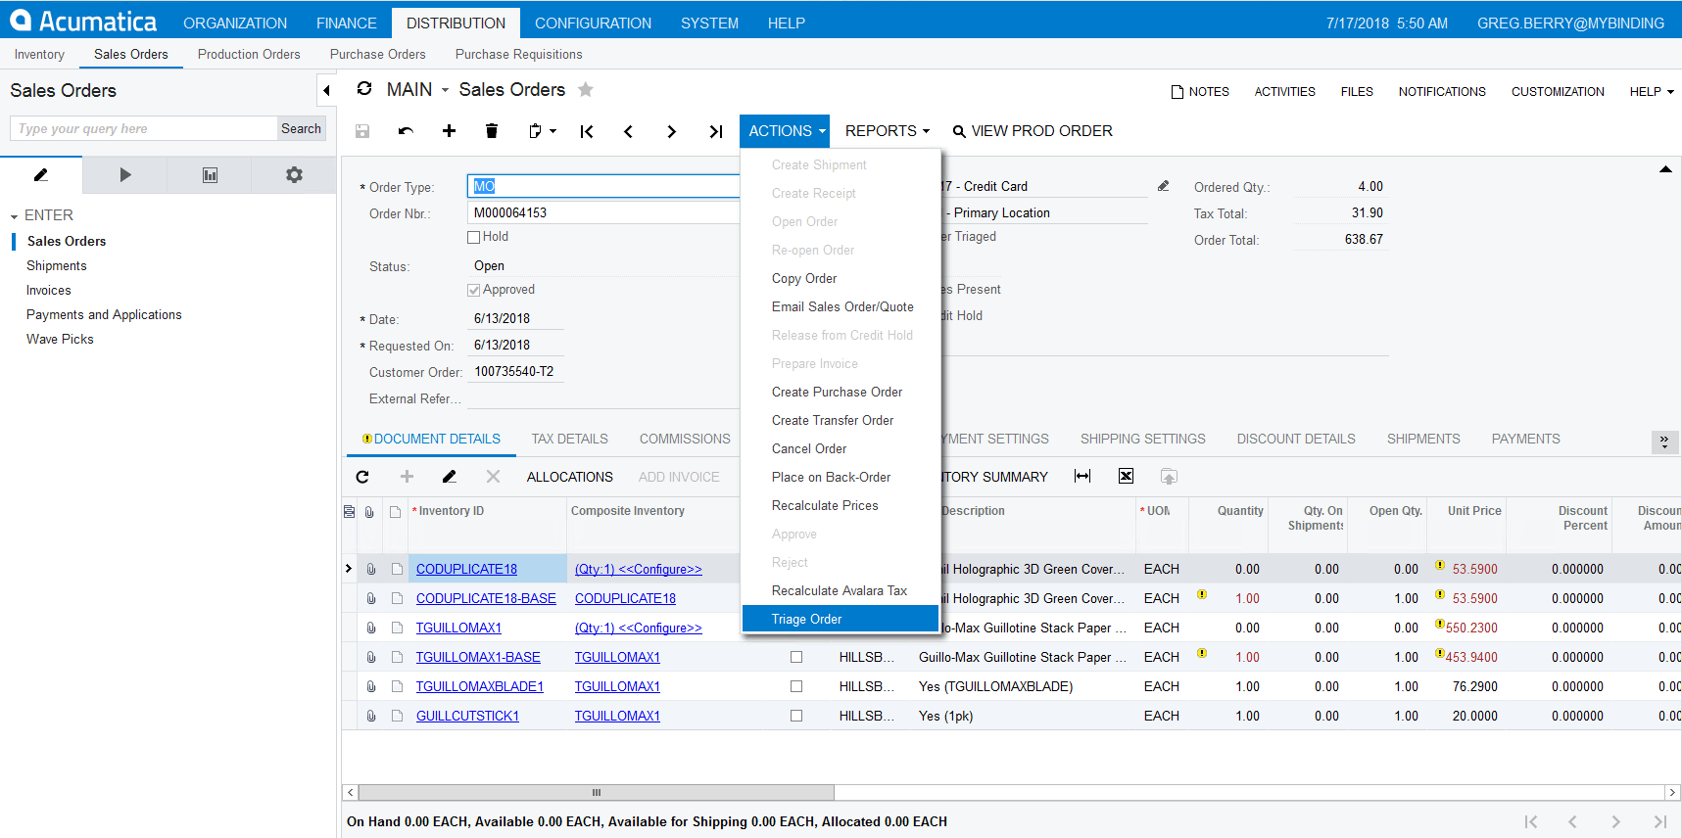Click the horizontal scrollbar thumb
The image size is (1682, 838).
click(x=597, y=792)
